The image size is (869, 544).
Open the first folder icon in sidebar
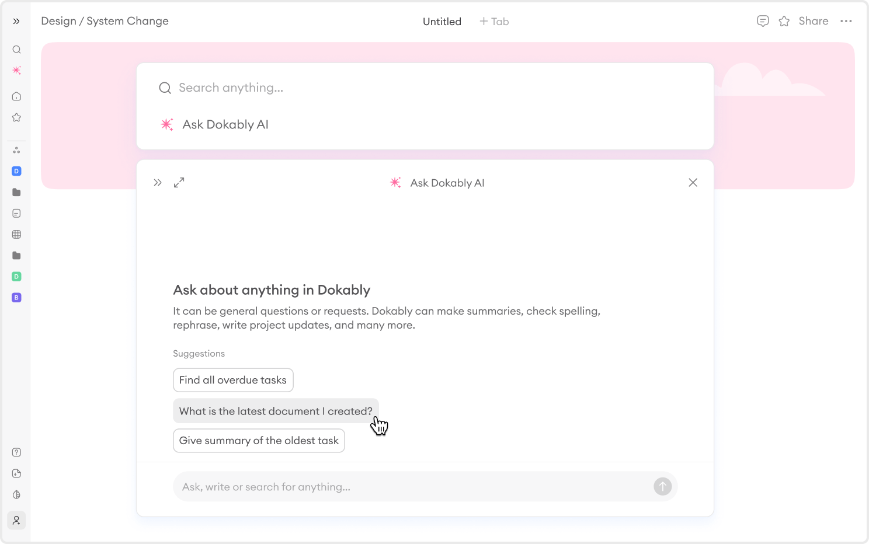(16, 192)
